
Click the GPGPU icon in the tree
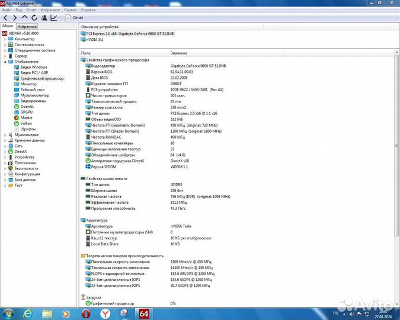coord(17,112)
